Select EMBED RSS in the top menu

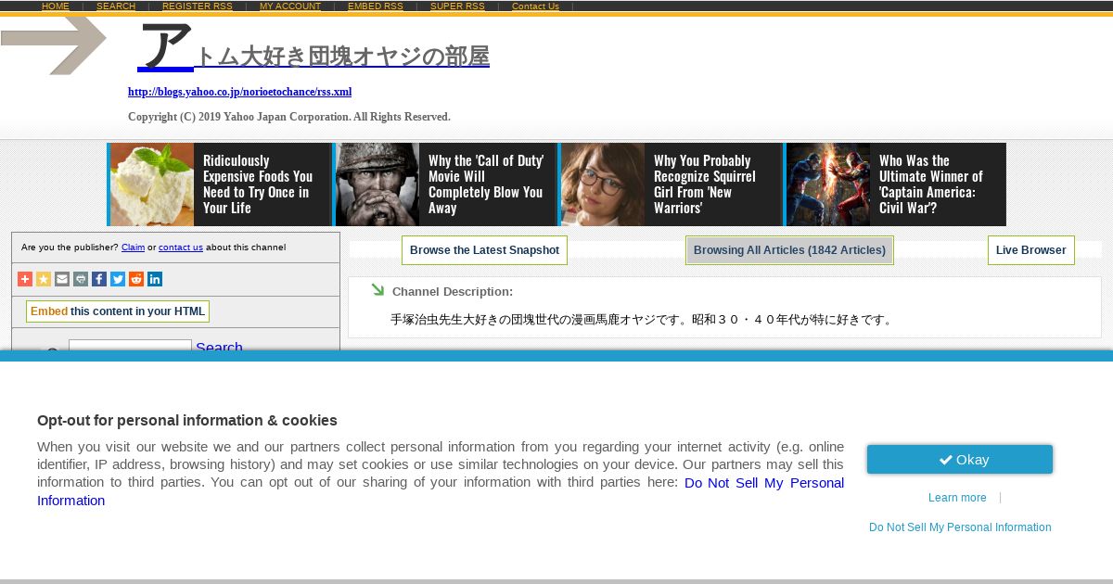coord(376,6)
